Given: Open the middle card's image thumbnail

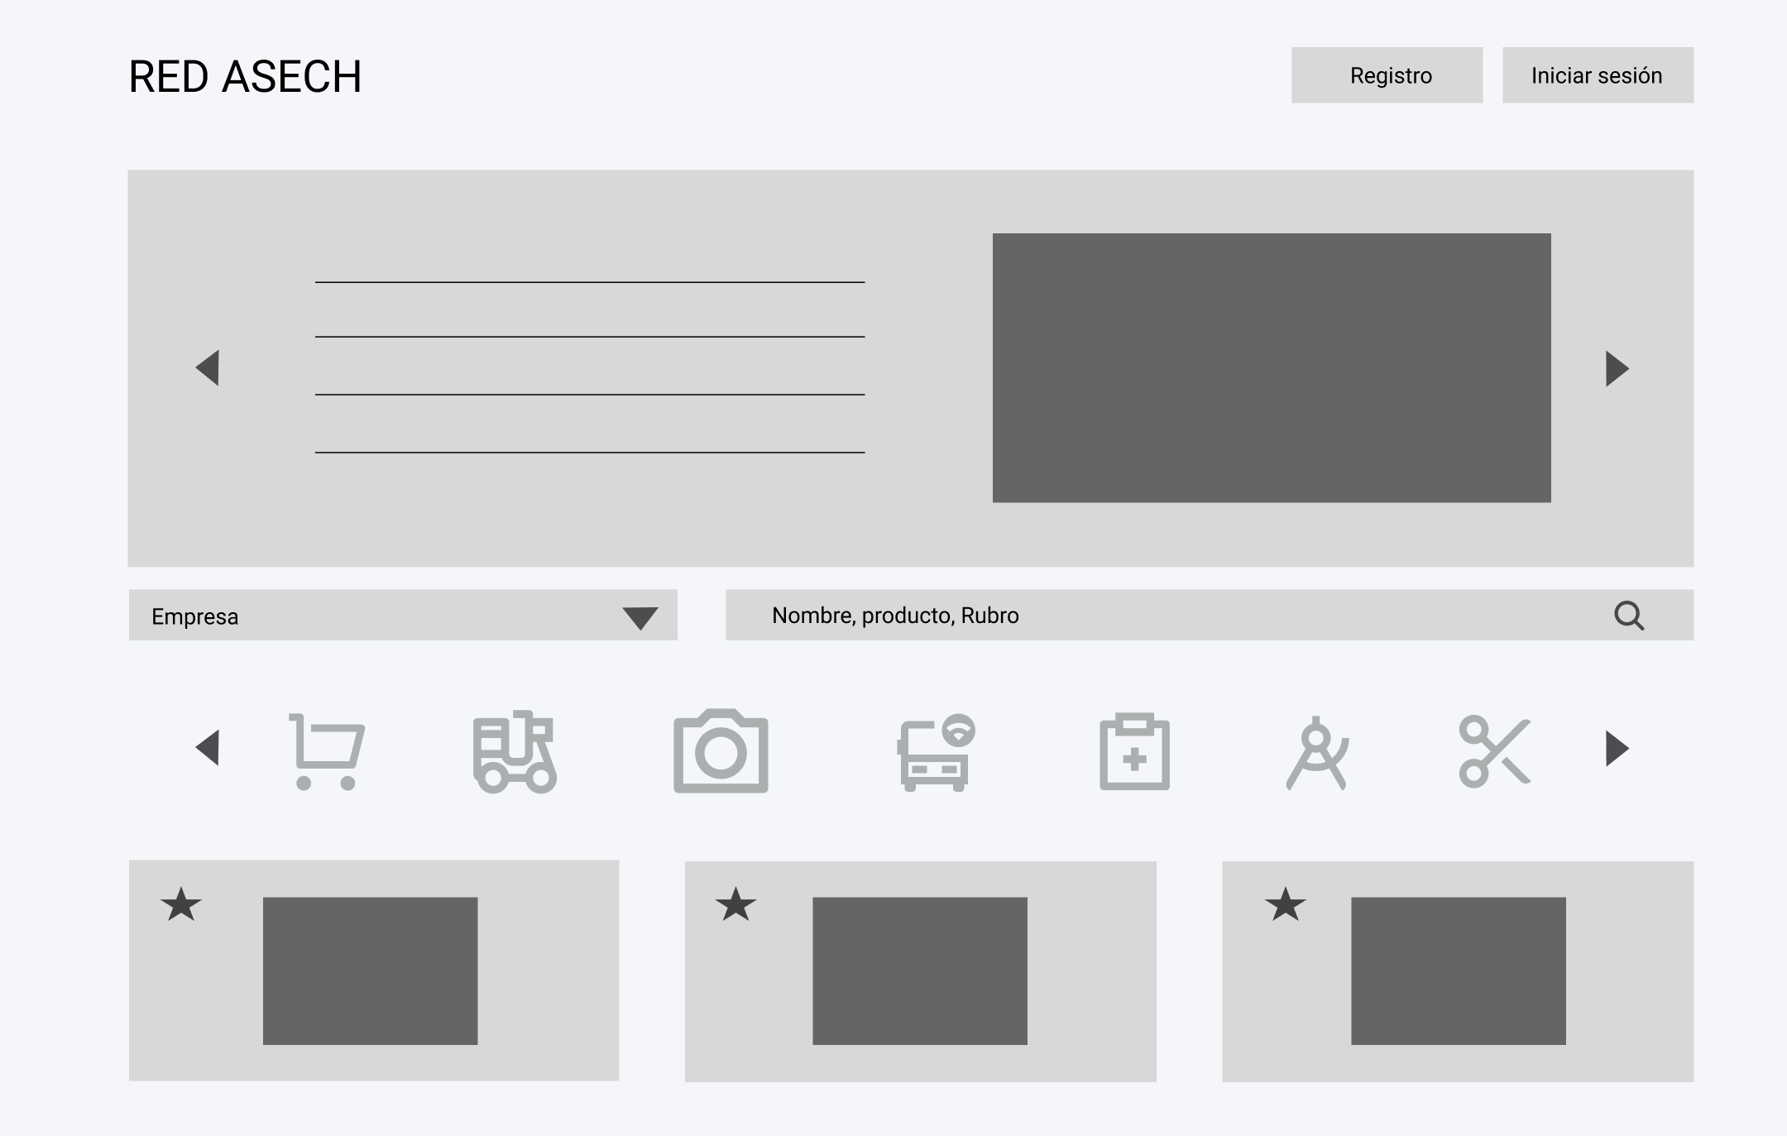Looking at the screenshot, I should click(920, 971).
